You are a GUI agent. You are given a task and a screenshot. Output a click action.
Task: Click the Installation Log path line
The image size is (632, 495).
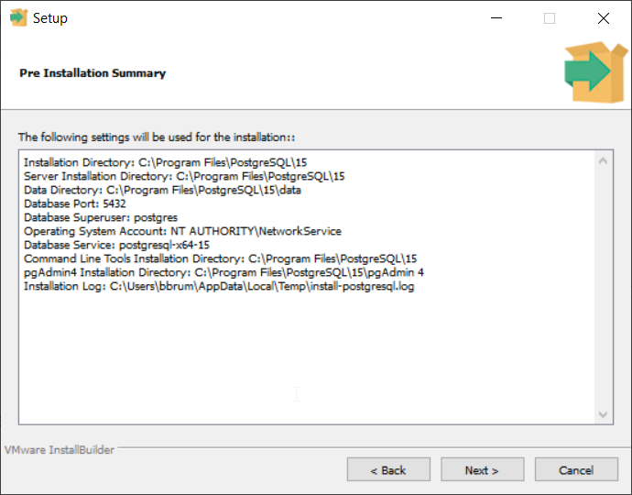tap(219, 286)
